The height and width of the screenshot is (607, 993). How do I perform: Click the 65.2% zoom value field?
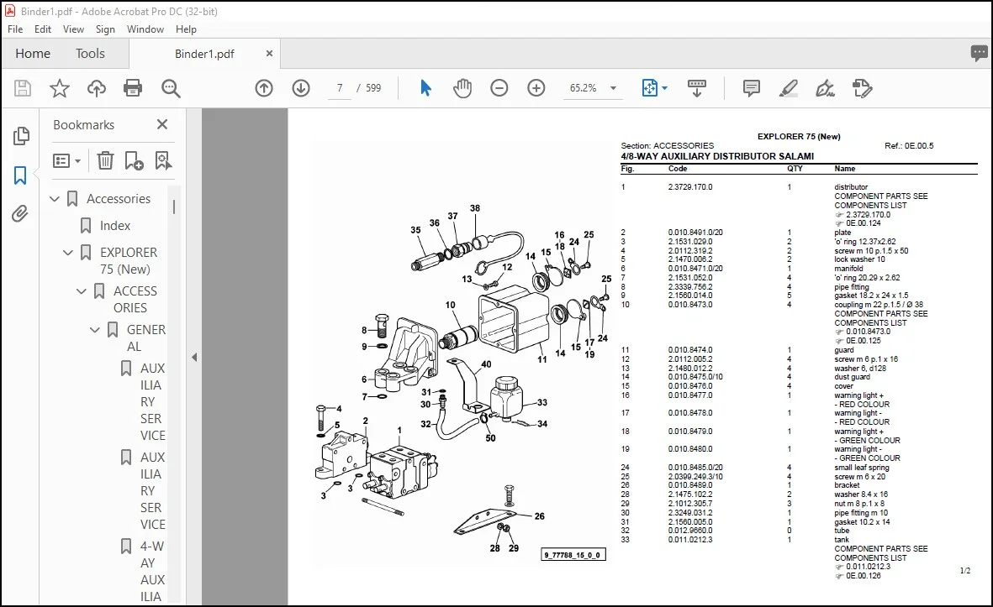point(583,88)
